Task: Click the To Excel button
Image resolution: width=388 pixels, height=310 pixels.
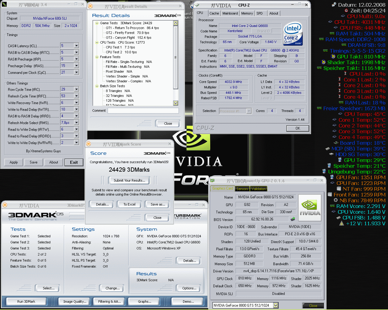Action: point(129,204)
